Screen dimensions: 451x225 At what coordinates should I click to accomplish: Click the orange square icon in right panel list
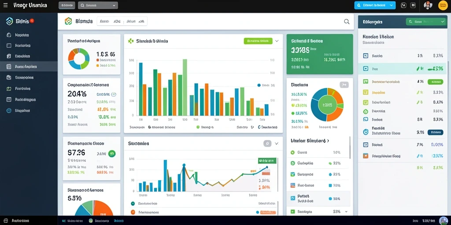click(x=366, y=156)
